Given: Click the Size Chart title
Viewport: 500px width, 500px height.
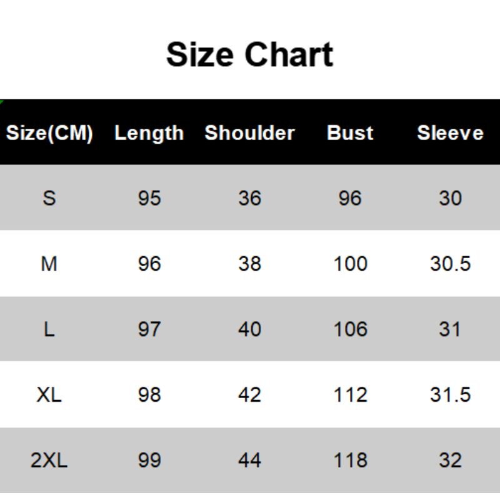Looking at the screenshot, I should pyautogui.click(x=249, y=54).
